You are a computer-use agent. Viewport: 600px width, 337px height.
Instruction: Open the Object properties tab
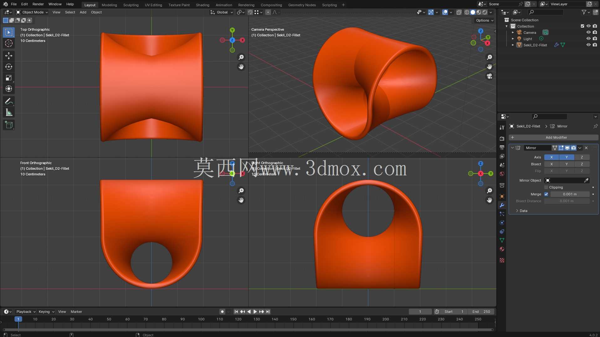pos(502,196)
